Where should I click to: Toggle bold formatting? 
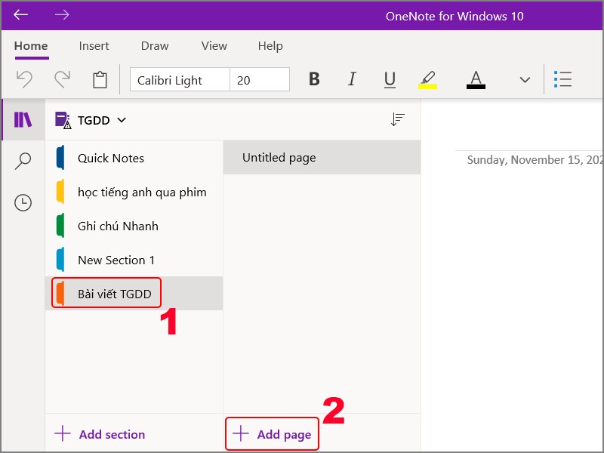click(x=314, y=79)
